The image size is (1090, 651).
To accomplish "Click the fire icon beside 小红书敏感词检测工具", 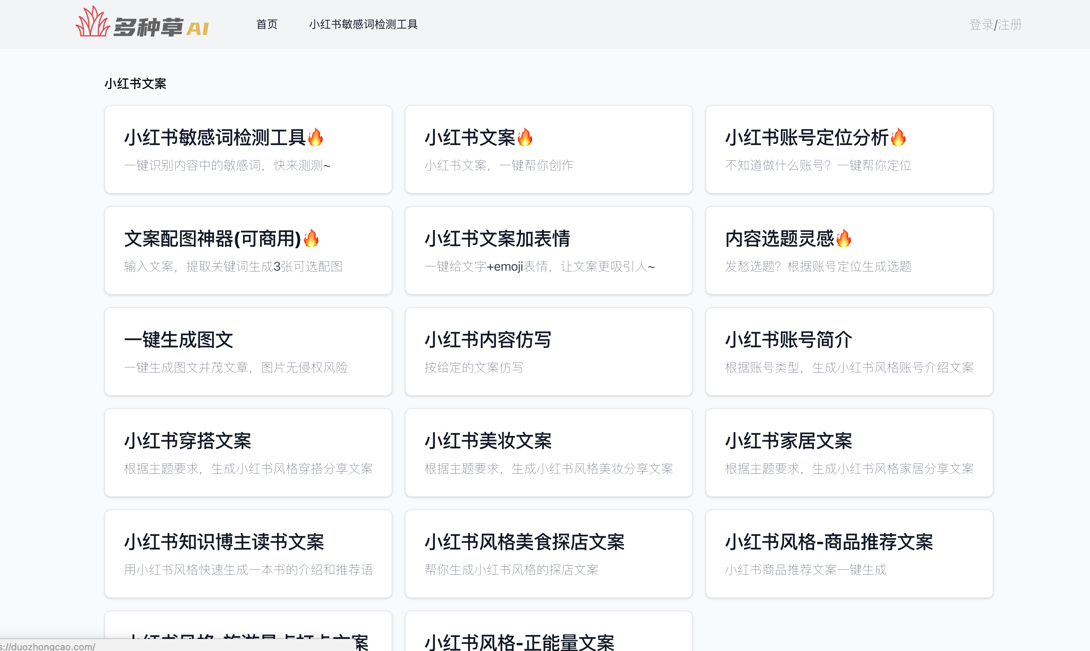I will (315, 137).
